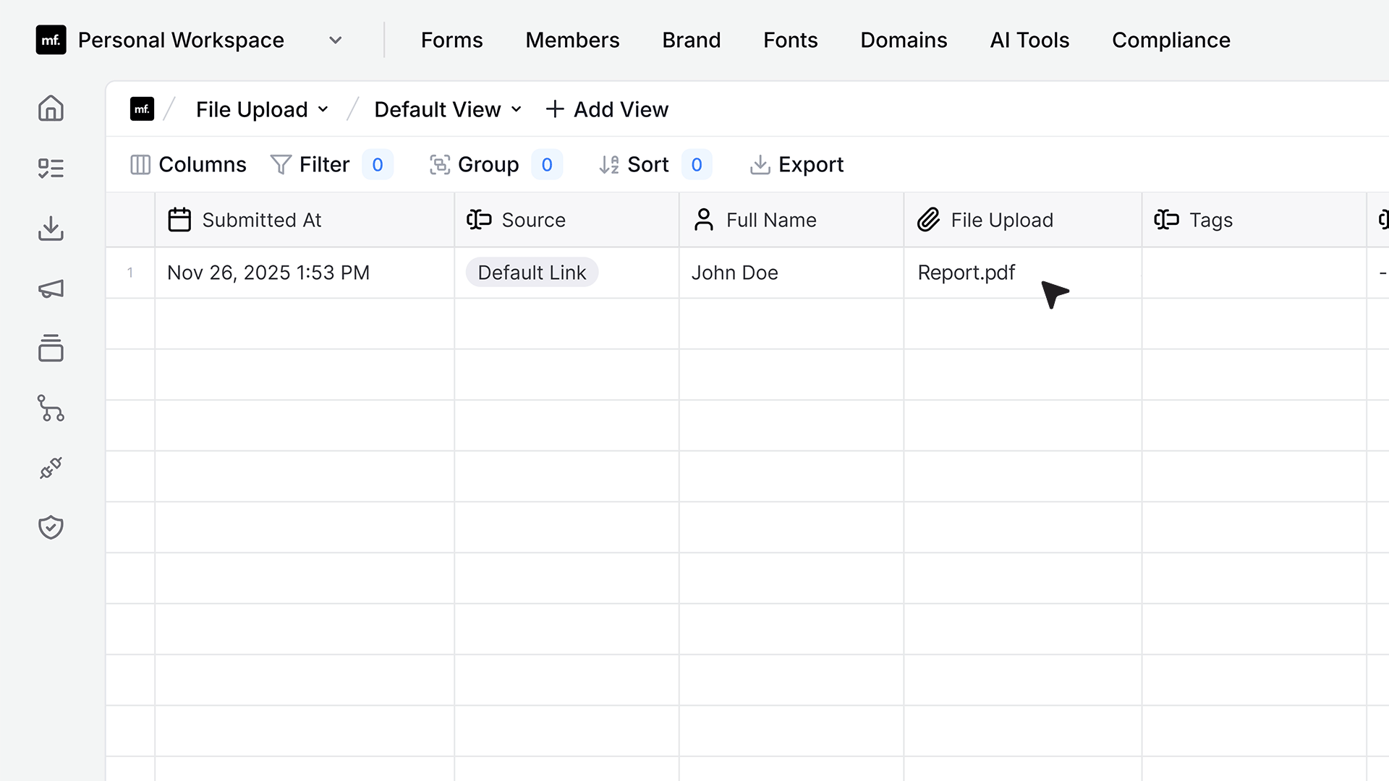The image size is (1389, 781).
Task: Open the Compliance tab
Action: click(1171, 40)
